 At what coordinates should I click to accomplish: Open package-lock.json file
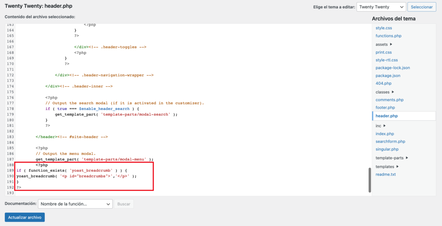(393, 68)
